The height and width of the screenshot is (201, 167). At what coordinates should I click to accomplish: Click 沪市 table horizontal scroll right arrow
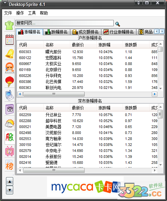[155, 94]
